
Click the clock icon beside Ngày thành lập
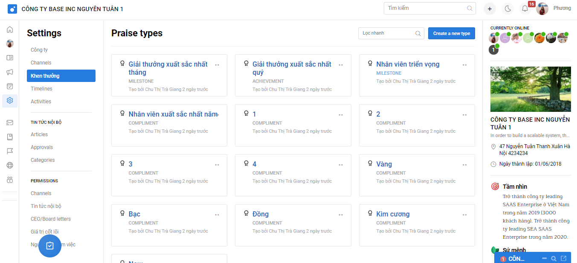click(x=493, y=164)
